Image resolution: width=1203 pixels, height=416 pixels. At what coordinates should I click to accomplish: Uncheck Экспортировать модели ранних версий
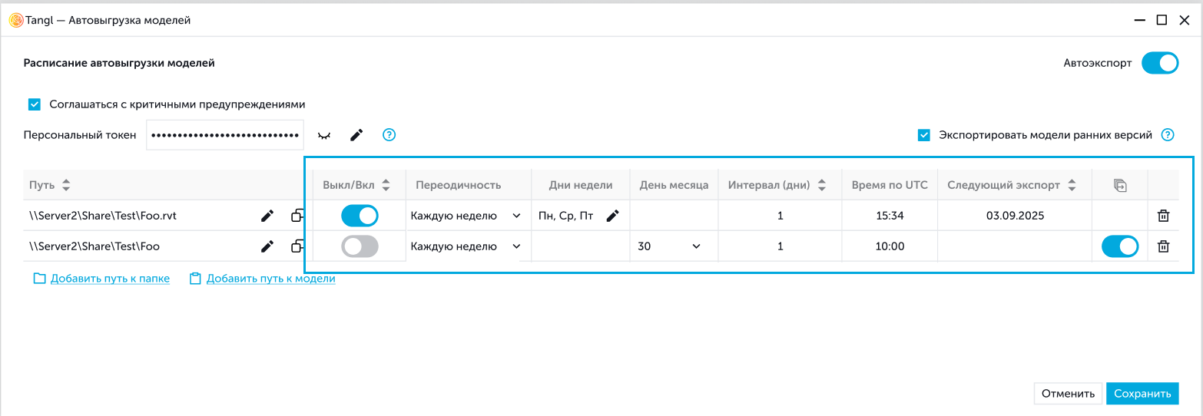tap(924, 135)
